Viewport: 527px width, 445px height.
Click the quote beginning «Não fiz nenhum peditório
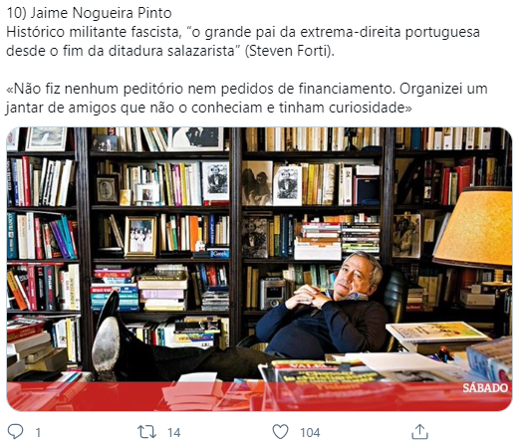(x=246, y=99)
